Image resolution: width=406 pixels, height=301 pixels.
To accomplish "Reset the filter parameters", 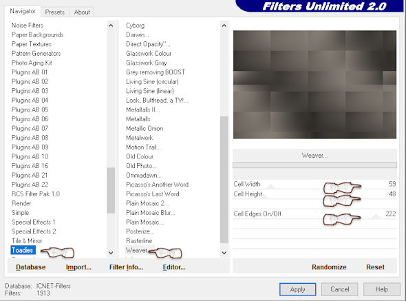I will pos(375,267).
